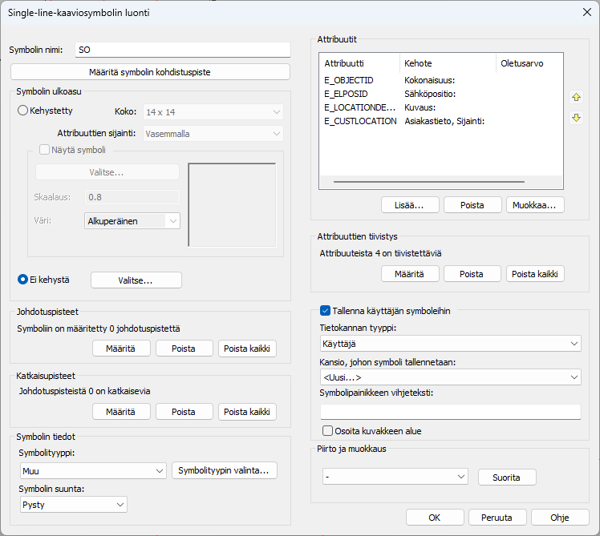The width and height of the screenshot is (600, 536).
Task: Expand the Symbolin suunta dropdown
Action: [73, 504]
